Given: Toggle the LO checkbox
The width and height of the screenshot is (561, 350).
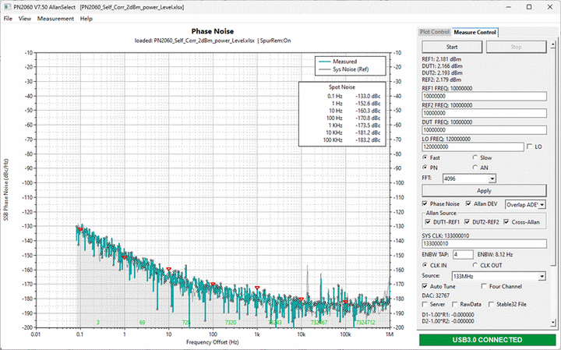Looking at the screenshot, I should point(530,147).
